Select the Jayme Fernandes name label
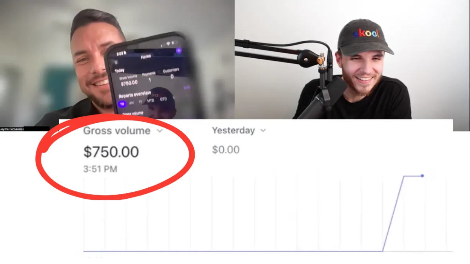The image size is (470, 264). point(12,129)
